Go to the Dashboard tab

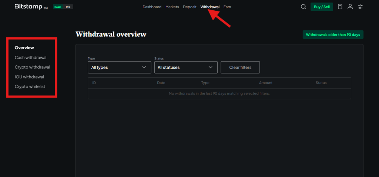152,7
